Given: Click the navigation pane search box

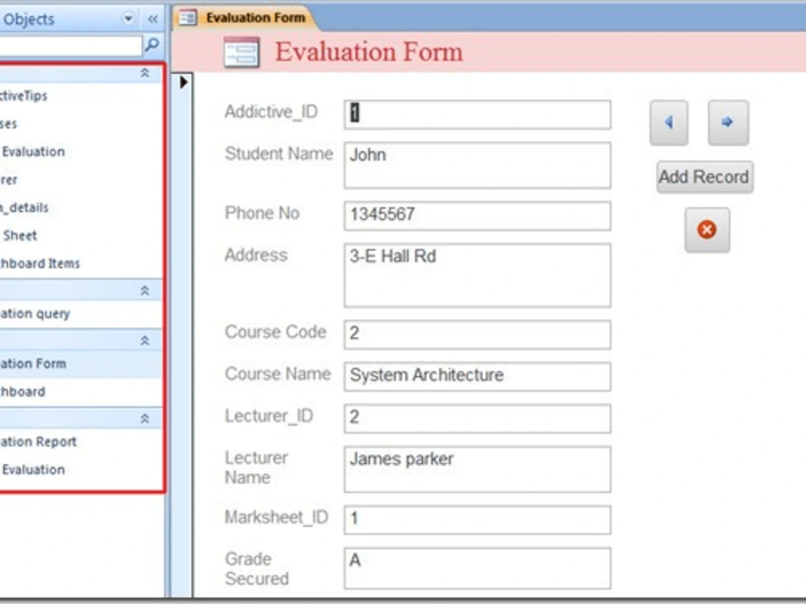Looking at the screenshot, I should pos(70,45).
